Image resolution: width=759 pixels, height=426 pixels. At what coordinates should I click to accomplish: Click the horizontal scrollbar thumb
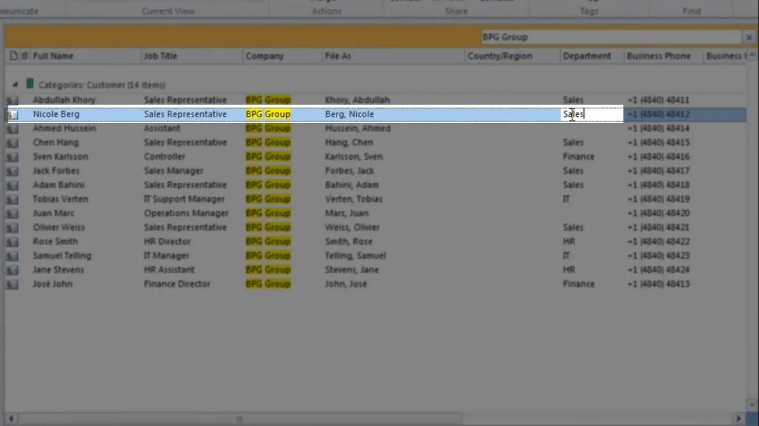point(239,418)
